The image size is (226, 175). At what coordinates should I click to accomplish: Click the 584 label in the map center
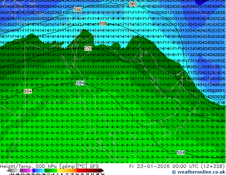click(x=80, y=83)
